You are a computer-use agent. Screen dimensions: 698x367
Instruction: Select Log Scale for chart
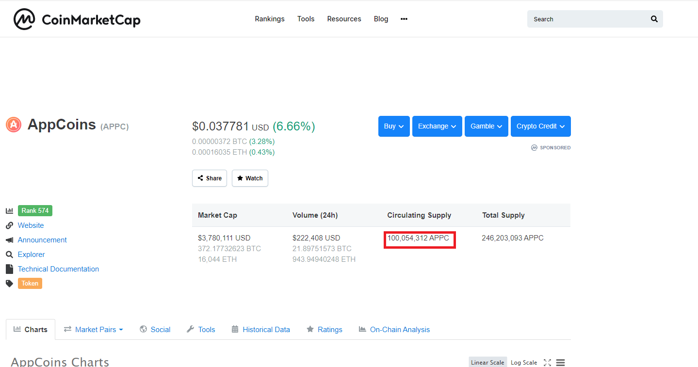pos(524,363)
